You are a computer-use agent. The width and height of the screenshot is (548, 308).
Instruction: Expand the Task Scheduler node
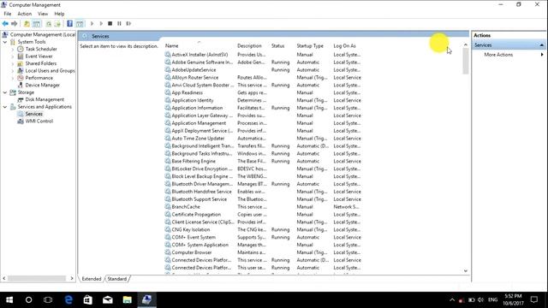pyautogui.click(x=13, y=50)
